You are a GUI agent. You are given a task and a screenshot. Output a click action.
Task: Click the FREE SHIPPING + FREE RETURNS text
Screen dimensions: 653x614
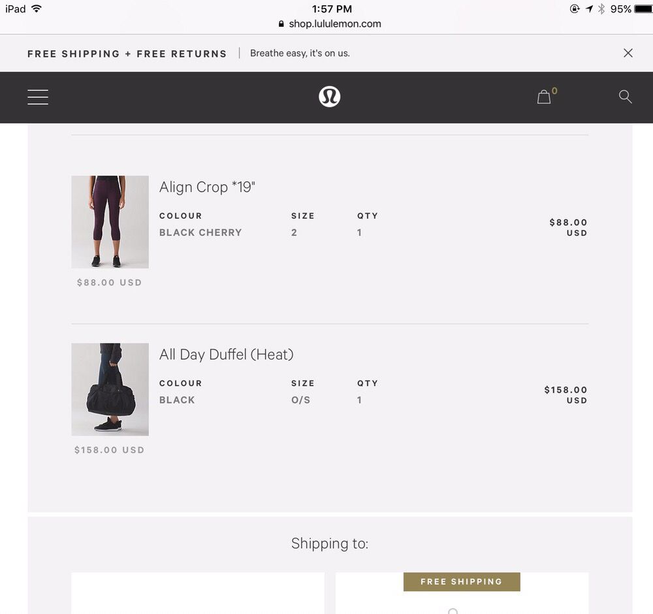click(127, 54)
